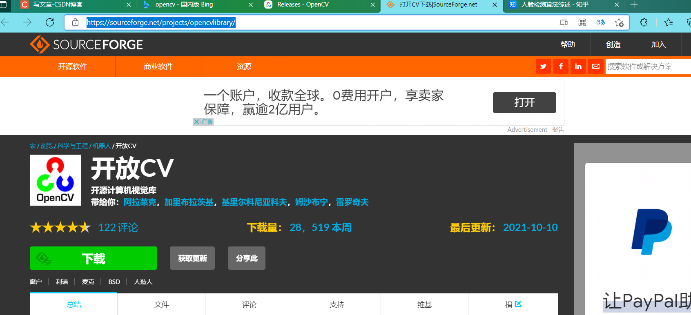Screen dimensions: 691x315
Task: Select the 窗户 platform link
Action: (36, 282)
